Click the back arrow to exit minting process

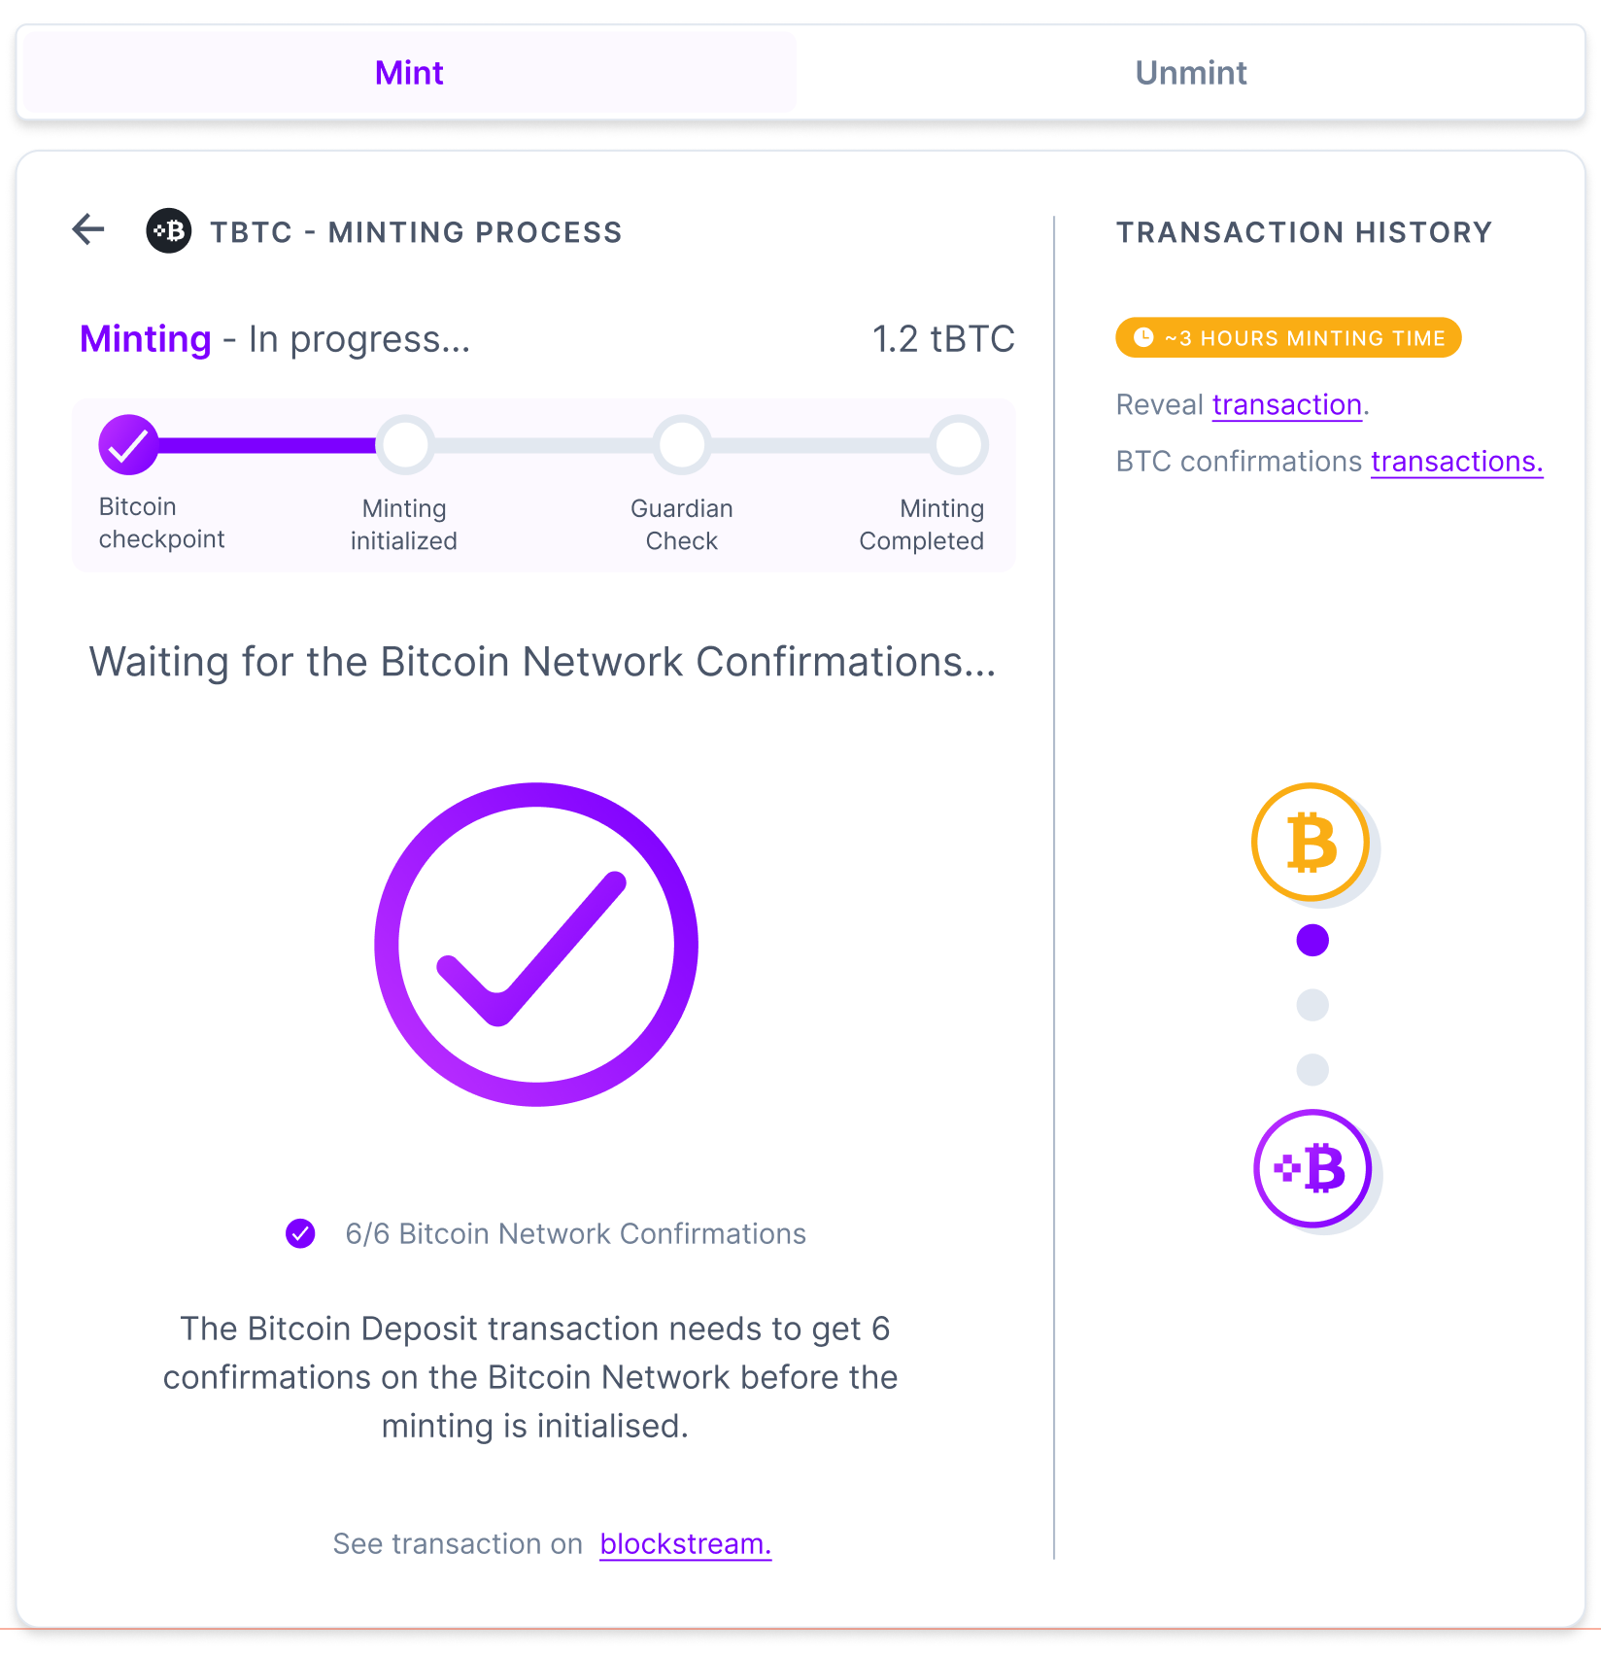pos(87,230)
